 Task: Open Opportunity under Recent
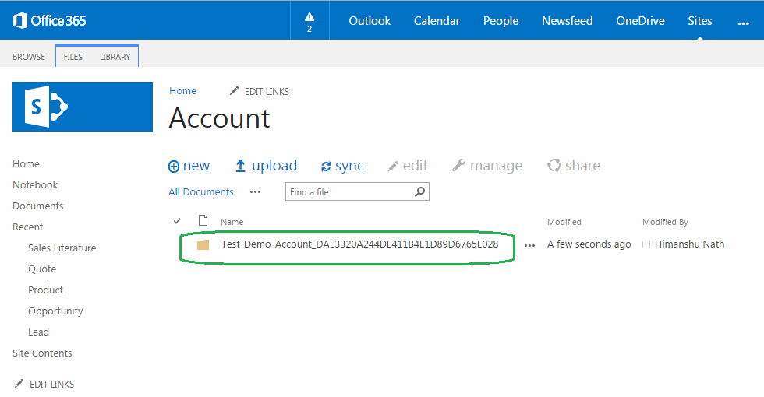(x=55, y=311)
